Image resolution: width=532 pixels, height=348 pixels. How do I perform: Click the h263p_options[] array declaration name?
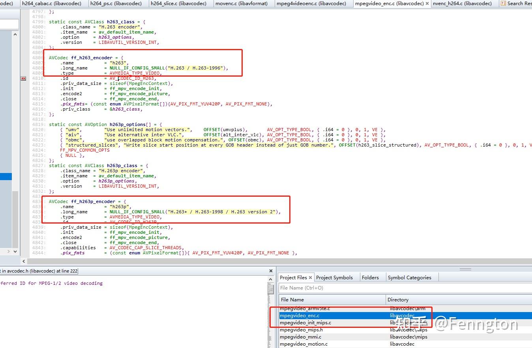pyautogui.click(x=127, y=124)
